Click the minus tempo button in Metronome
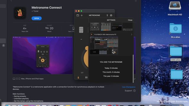This screenshot has width=189, height=106. pos(81,39)
